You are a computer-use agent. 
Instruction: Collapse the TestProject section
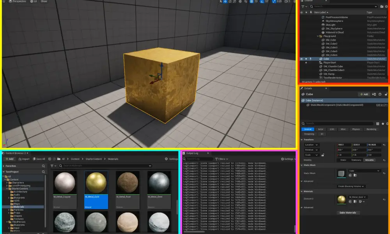point(4,172)
